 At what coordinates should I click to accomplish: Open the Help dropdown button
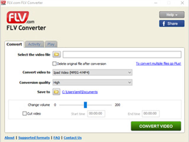(172, 15)
